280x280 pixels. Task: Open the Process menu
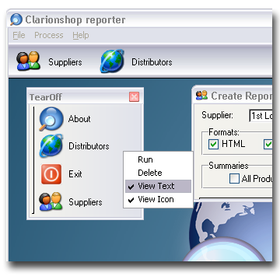pos(49,35)
